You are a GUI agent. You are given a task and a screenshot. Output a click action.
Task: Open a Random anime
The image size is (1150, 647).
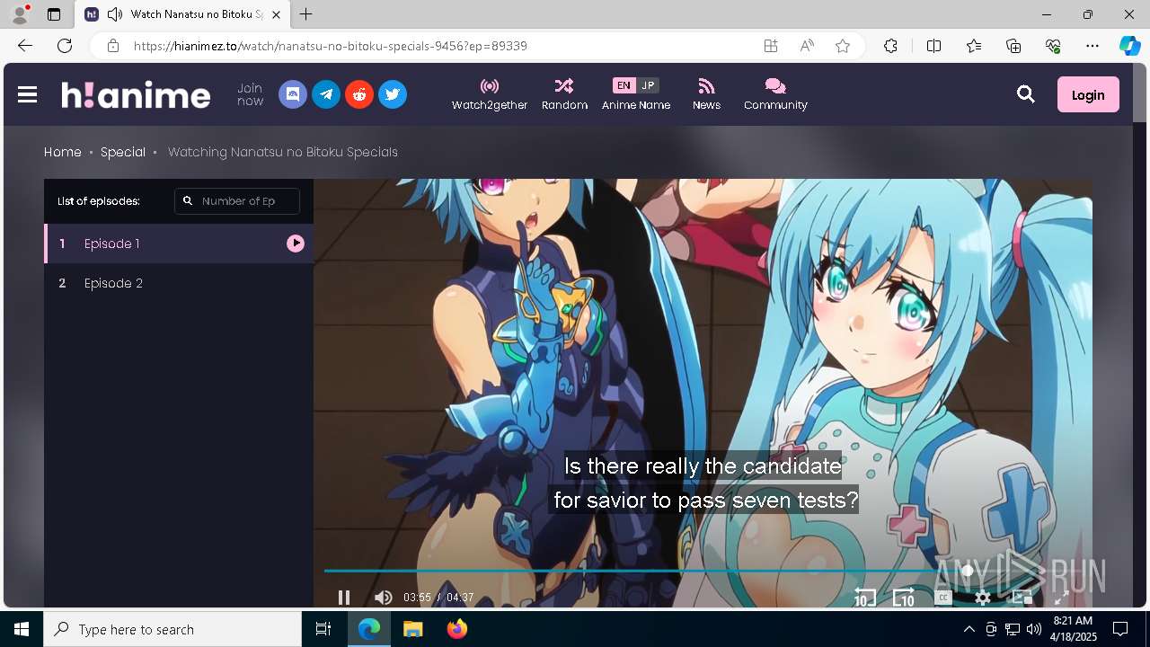564,94
